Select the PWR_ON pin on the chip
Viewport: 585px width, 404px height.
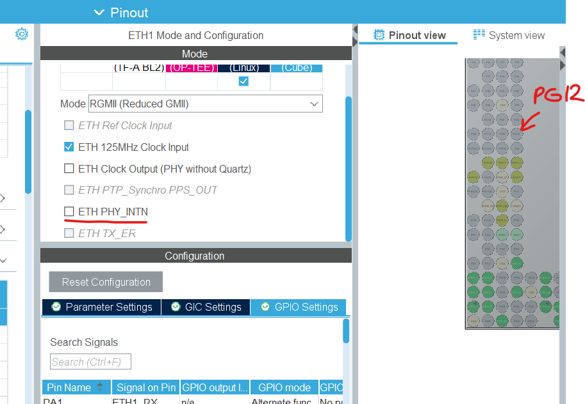488,206
